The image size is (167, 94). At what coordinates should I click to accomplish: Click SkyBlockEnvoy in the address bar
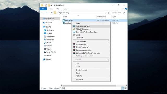tap(64, 13)
